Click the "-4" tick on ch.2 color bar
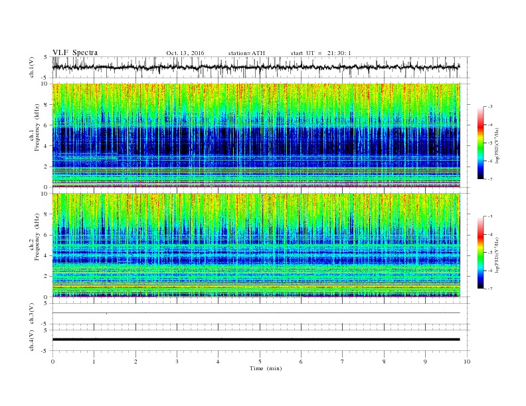 coord(490,234)
